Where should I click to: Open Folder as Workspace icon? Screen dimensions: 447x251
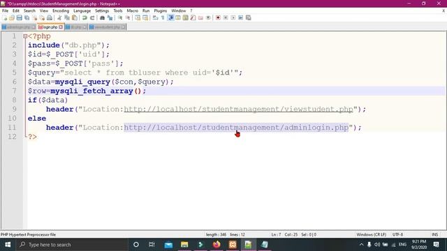pyautogui.click(x=200, y=18)
